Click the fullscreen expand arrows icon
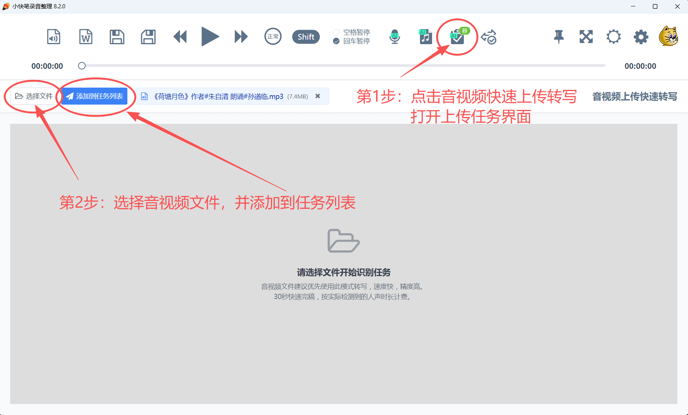This screenshot has width=688, height=415. (586, 37)
